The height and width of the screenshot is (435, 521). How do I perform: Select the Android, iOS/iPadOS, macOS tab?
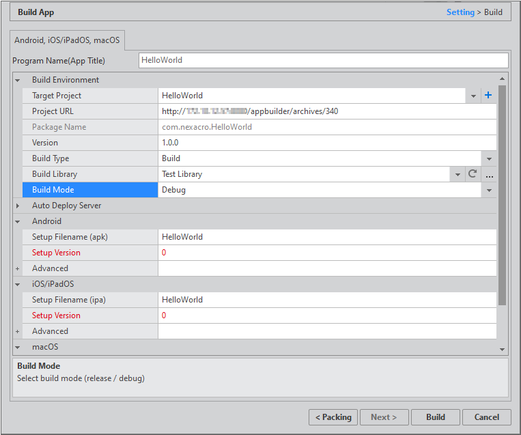click(x=67, y=40)
